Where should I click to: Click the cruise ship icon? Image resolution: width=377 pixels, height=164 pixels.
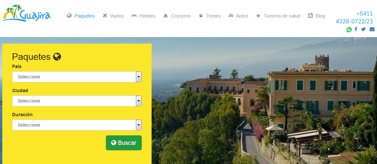pos(165,16)
